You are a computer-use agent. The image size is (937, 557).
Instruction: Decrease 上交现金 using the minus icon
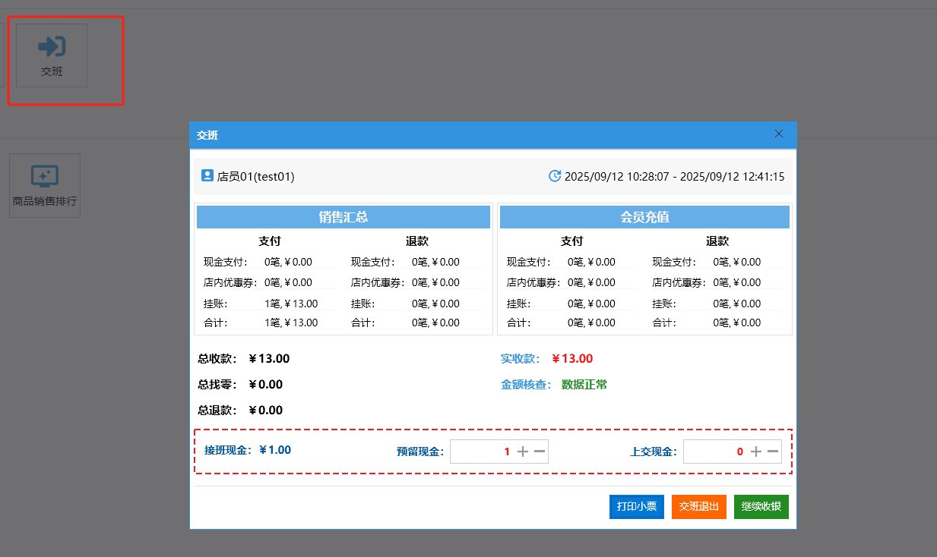773,452
